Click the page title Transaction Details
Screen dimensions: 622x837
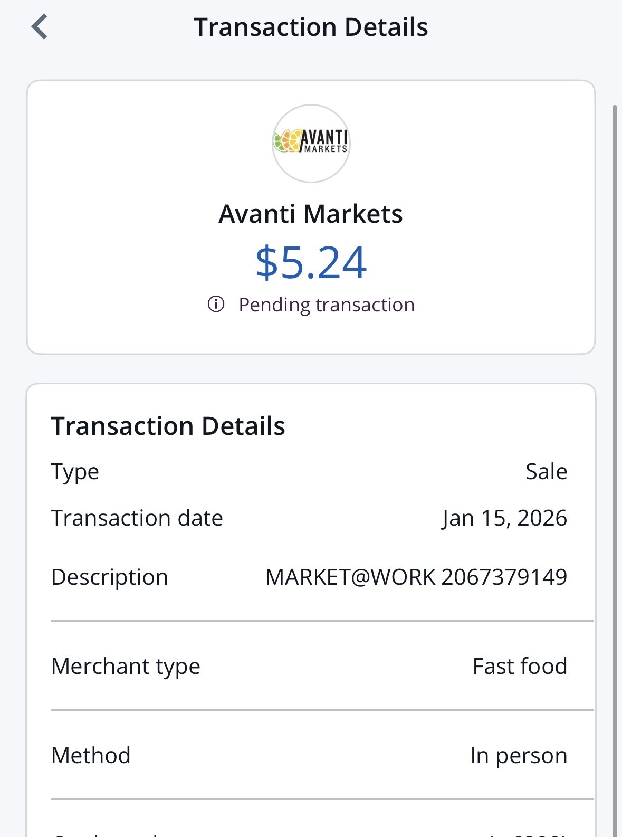tap(311, 27)
